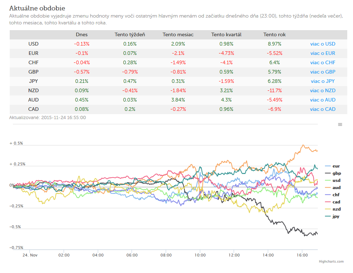This screenshot has height=273, width=353.
Task: Open the 'viac o USD' link
Action: click(322, 44)
